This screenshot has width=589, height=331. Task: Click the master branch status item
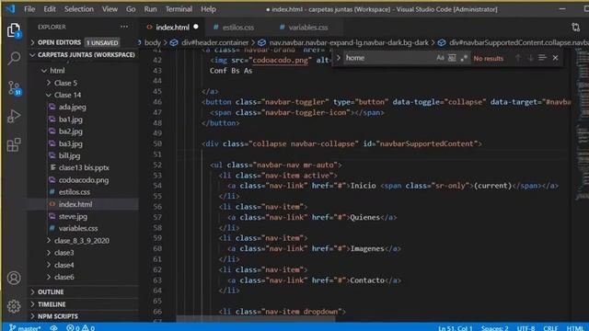[x=25, y=327]
